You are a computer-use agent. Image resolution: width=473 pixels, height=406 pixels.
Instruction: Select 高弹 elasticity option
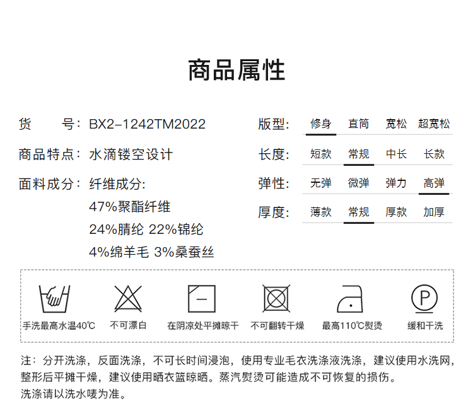click(x=434, y=183)
